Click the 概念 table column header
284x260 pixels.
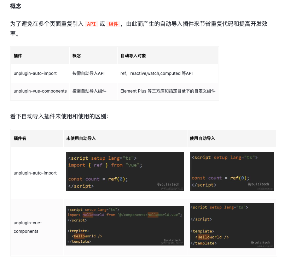pyautogui.click(x=94, y=56)
